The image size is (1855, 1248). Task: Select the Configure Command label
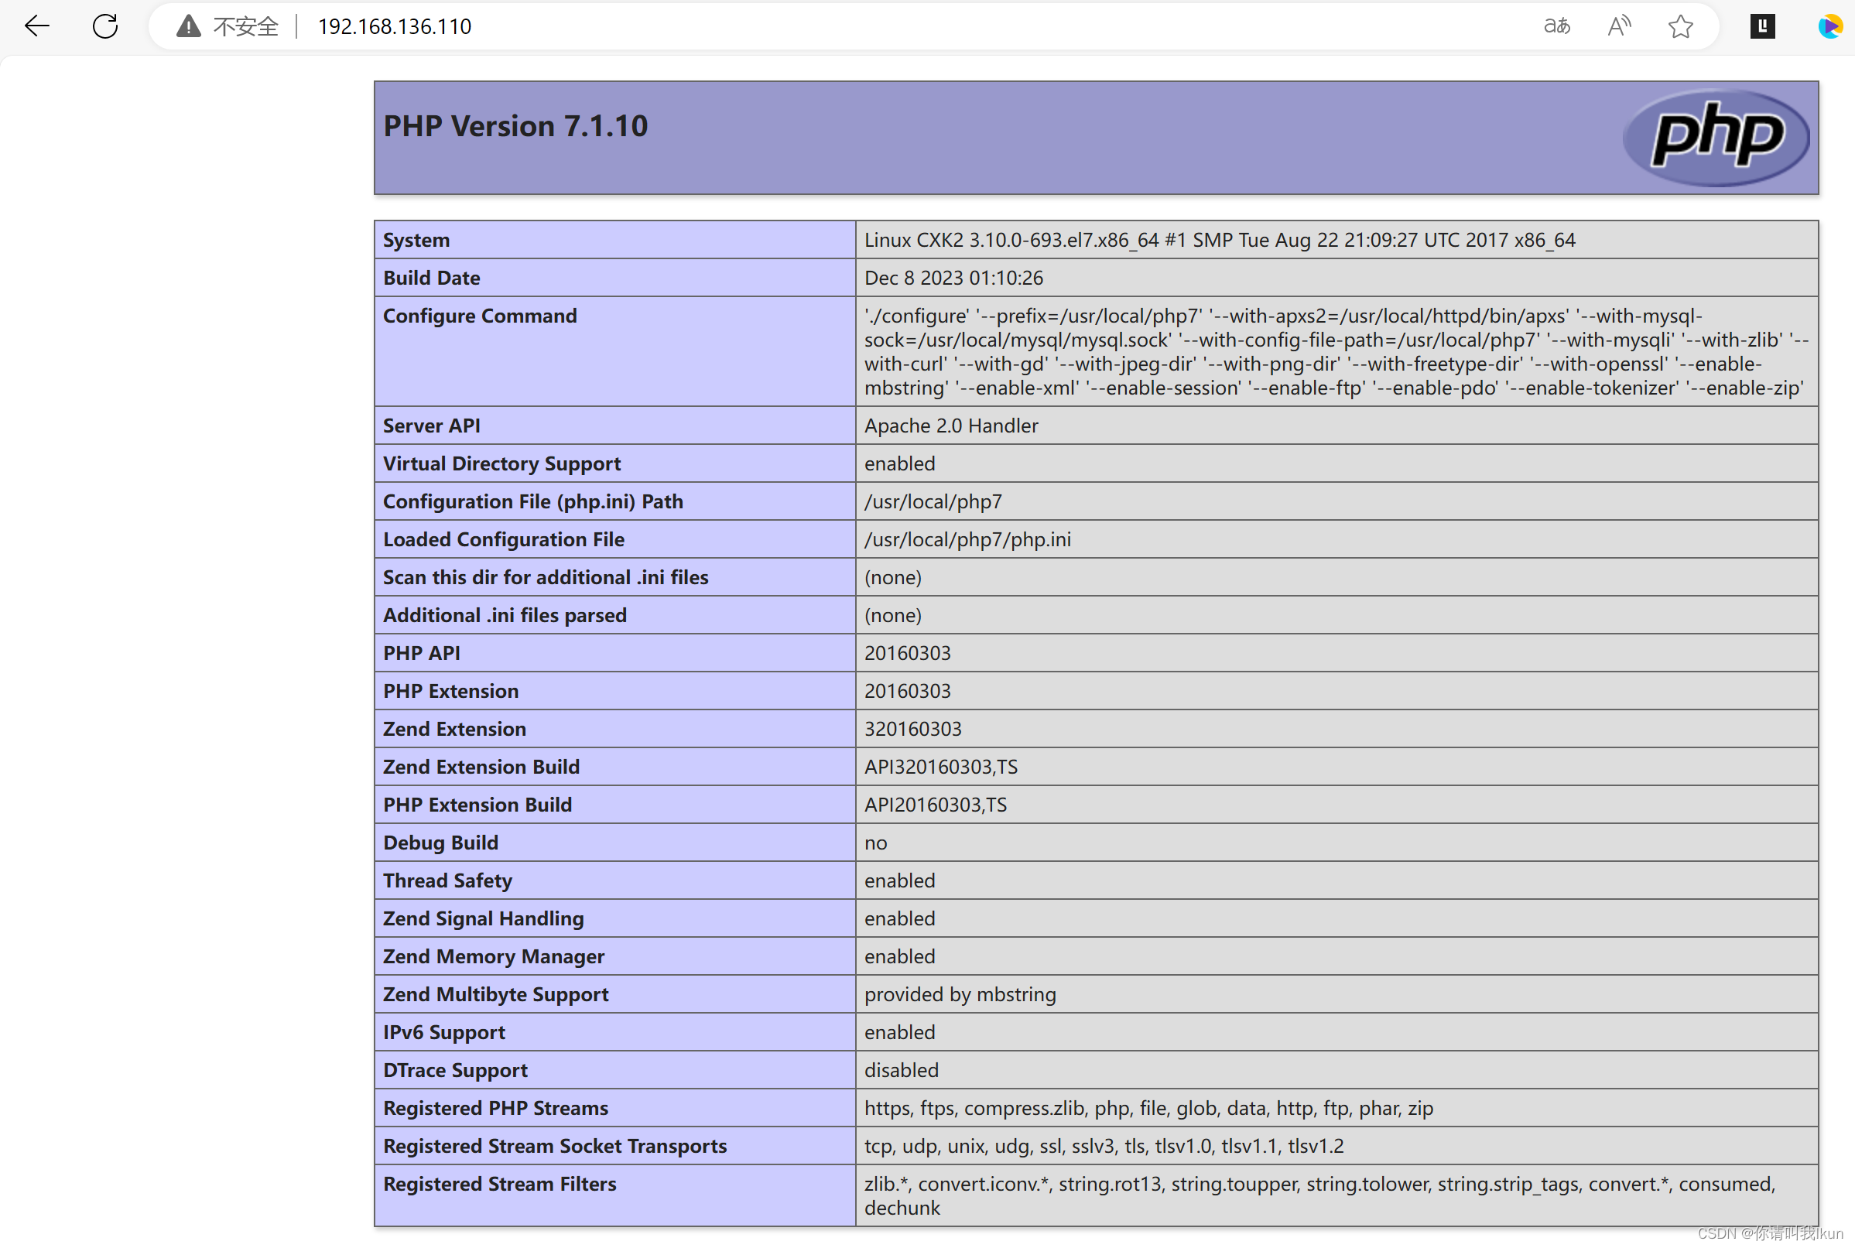[x=480, y=316]
